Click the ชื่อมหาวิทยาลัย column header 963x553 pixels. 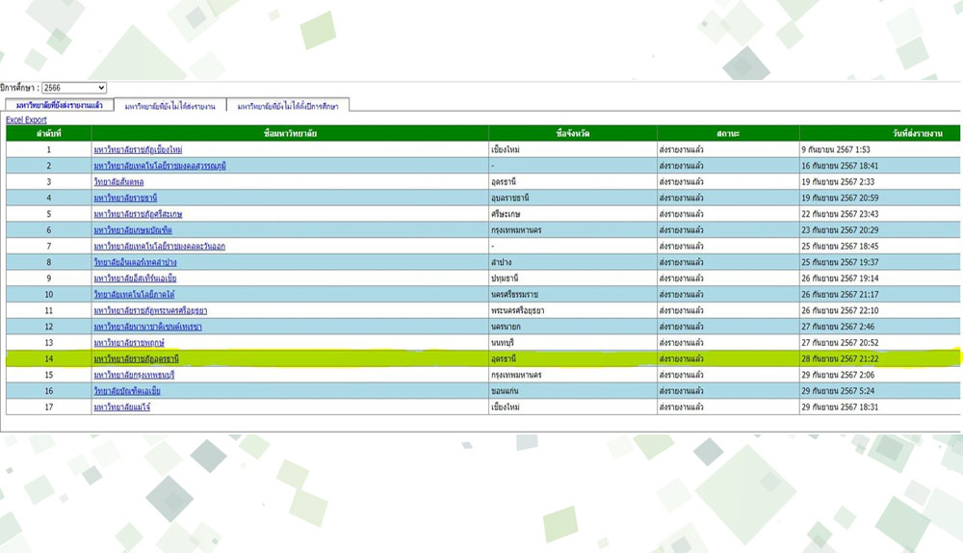pos(289,133)
